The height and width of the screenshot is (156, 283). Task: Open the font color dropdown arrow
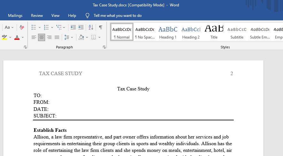pyautogui.click(x=23, y=37)
